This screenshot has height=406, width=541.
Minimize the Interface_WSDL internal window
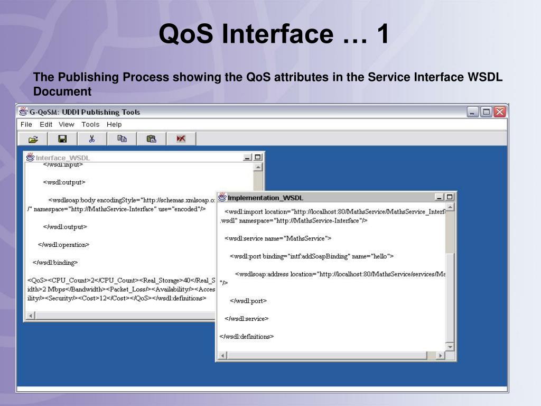(x=248, y=158)
